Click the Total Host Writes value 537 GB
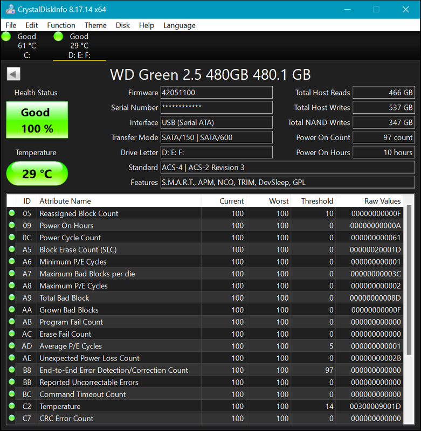The width and height of the screenshot is (421, 431). [x=384, y=107]
